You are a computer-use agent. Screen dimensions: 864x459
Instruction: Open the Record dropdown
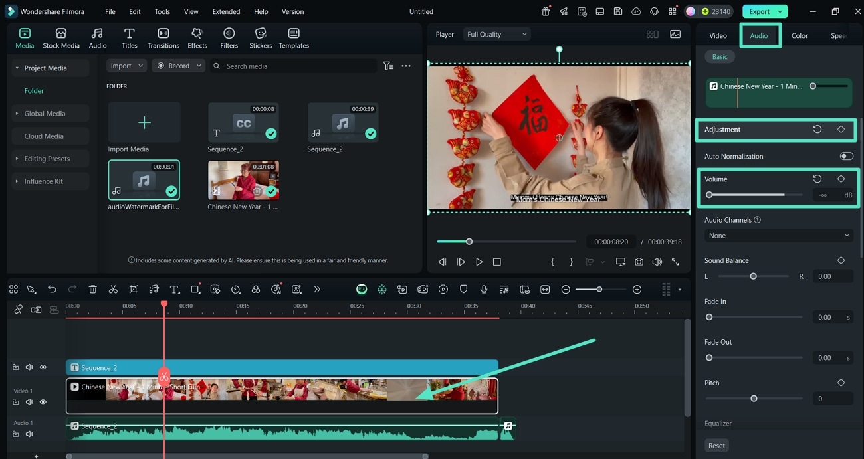tap(178, 66)
